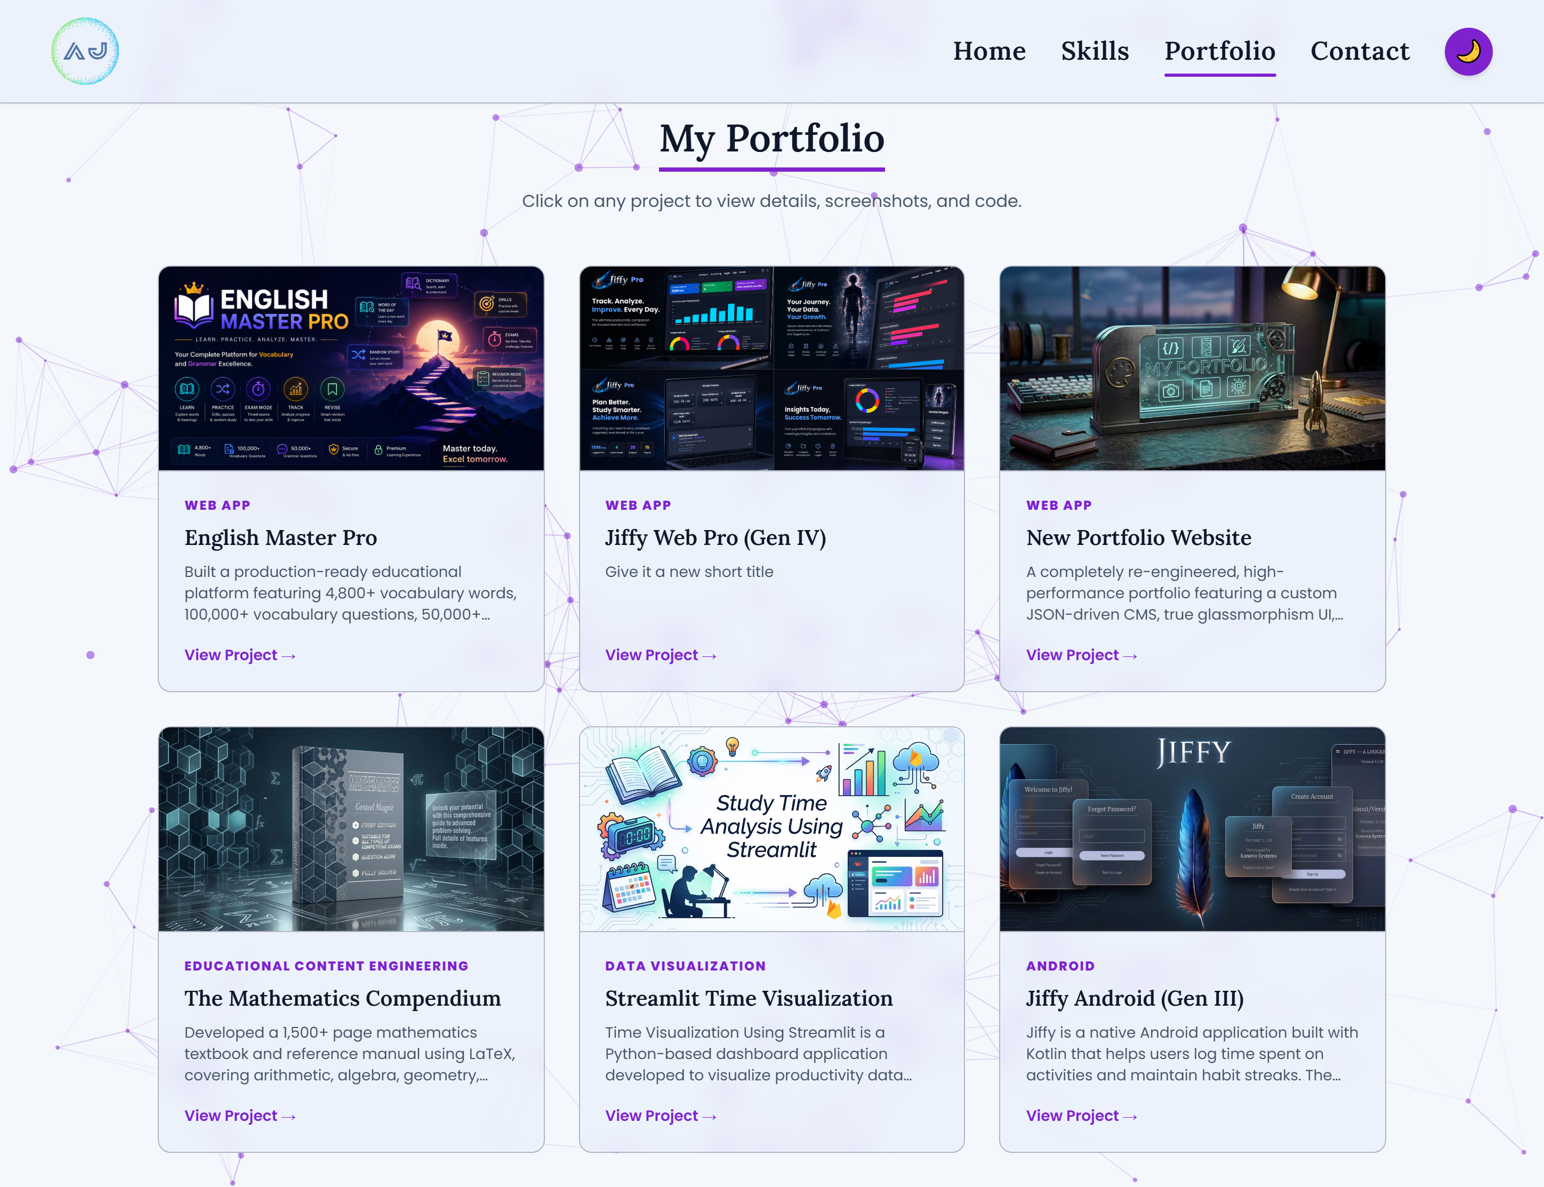The image size is (1544, 1187).
Task: Open the Contact nav item
Action: pyautogui.click(x=1360, y=51)
